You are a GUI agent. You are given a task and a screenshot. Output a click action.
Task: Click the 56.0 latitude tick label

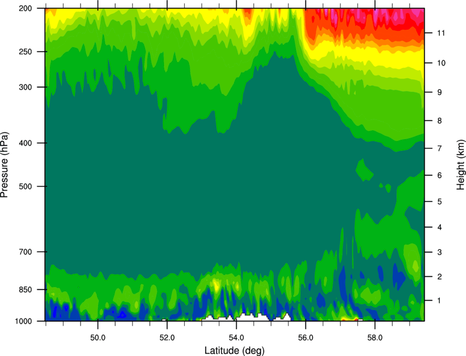point(306,338)
